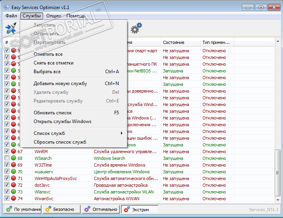Click Отключено type in dot3svc row

point(214,185)
